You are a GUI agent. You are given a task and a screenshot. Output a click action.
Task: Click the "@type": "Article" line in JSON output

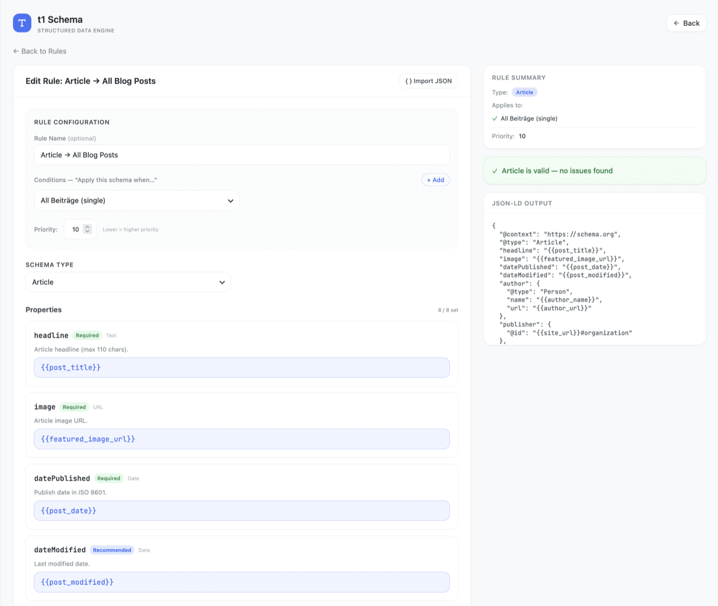coord(534,242)
